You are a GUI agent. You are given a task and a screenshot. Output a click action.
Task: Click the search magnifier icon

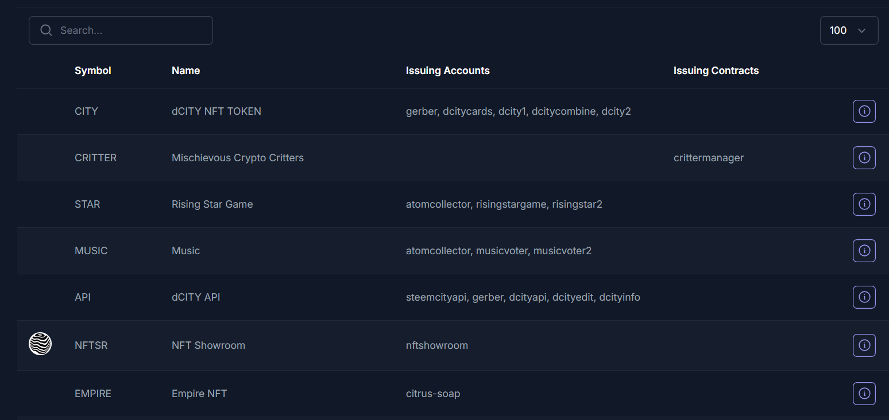tap(47, 30)
